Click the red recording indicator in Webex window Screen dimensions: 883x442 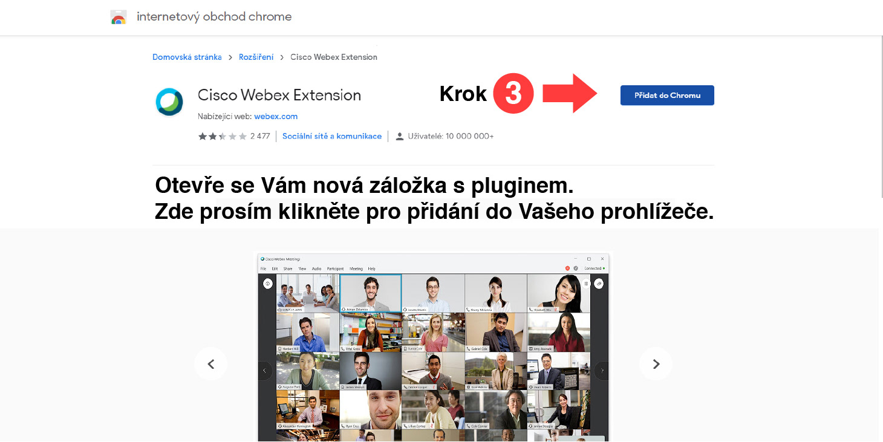567,268
